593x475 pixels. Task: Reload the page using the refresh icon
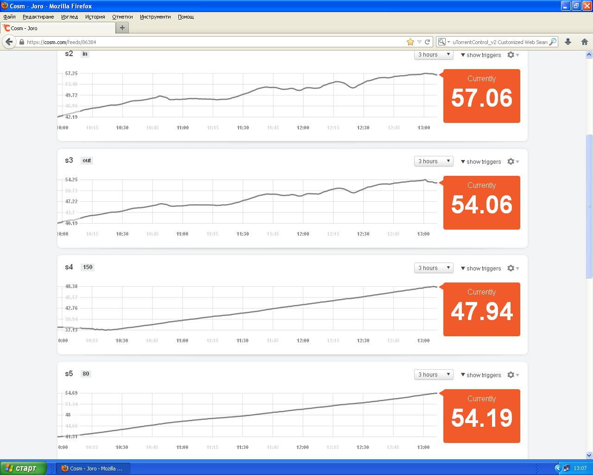click(428, 42)
